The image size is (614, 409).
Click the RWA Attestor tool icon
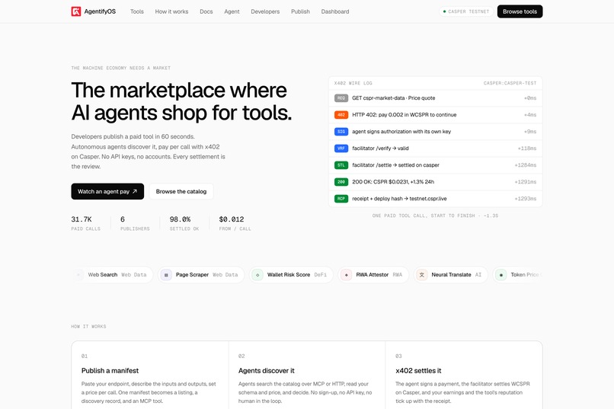pos(346,275)
